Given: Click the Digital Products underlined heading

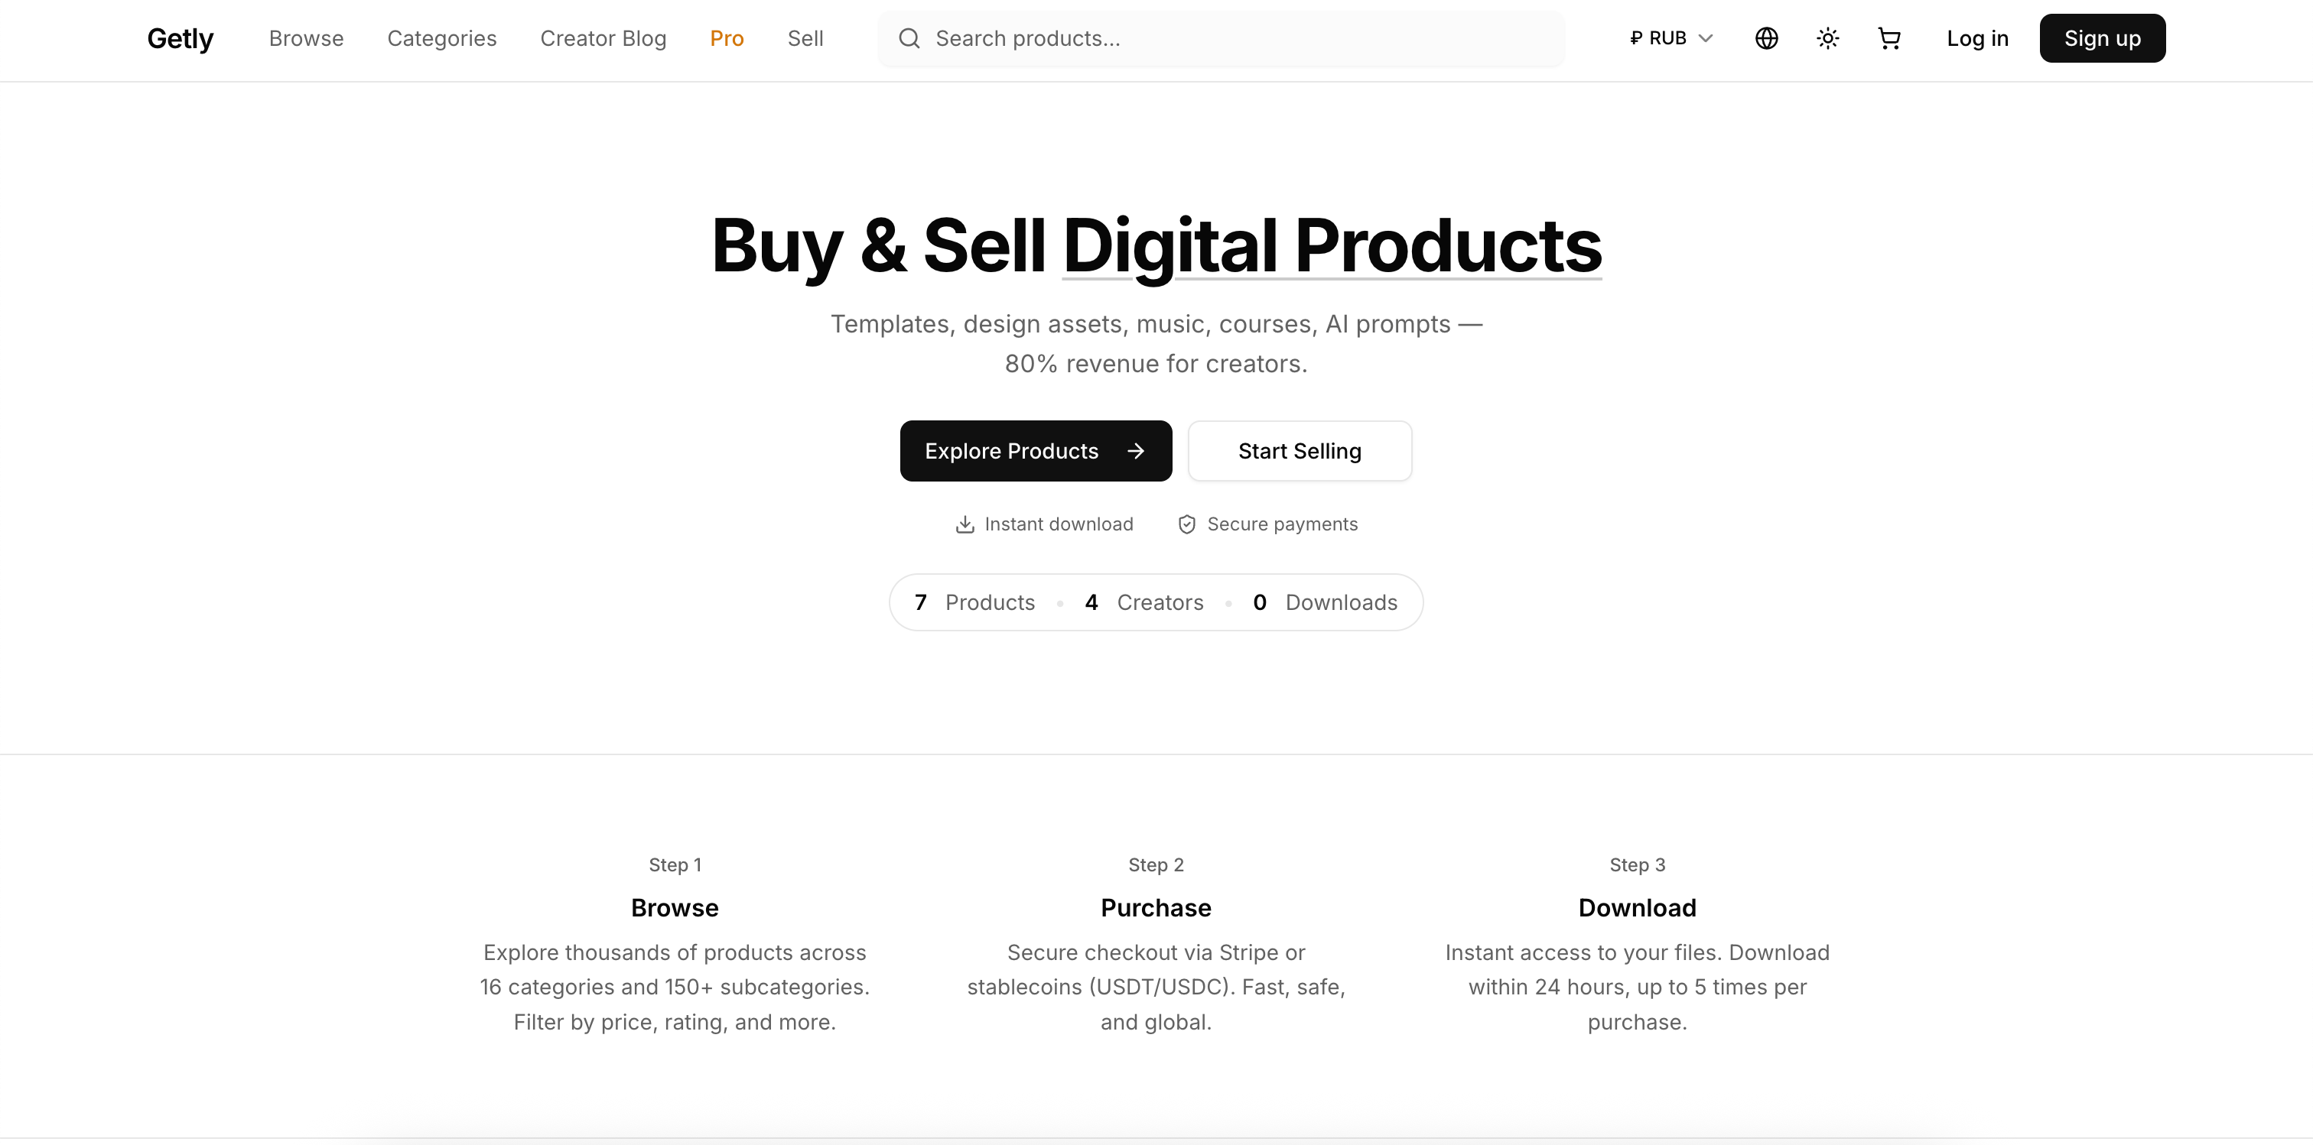Looking at the screenshot, I should [1332, 246].
